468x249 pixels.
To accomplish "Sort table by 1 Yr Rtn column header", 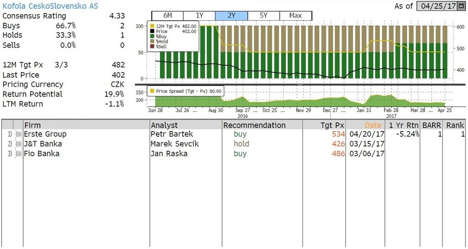I will point(402,125).
